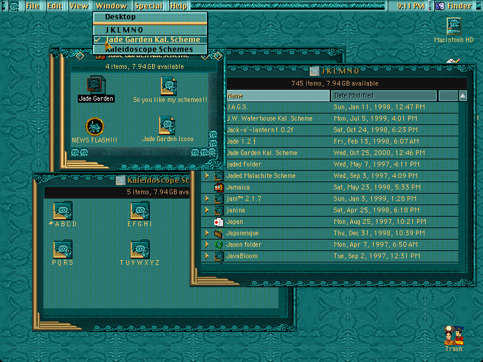
Task: Click the application switcher grip in menu bar
Action: point(430,6)
